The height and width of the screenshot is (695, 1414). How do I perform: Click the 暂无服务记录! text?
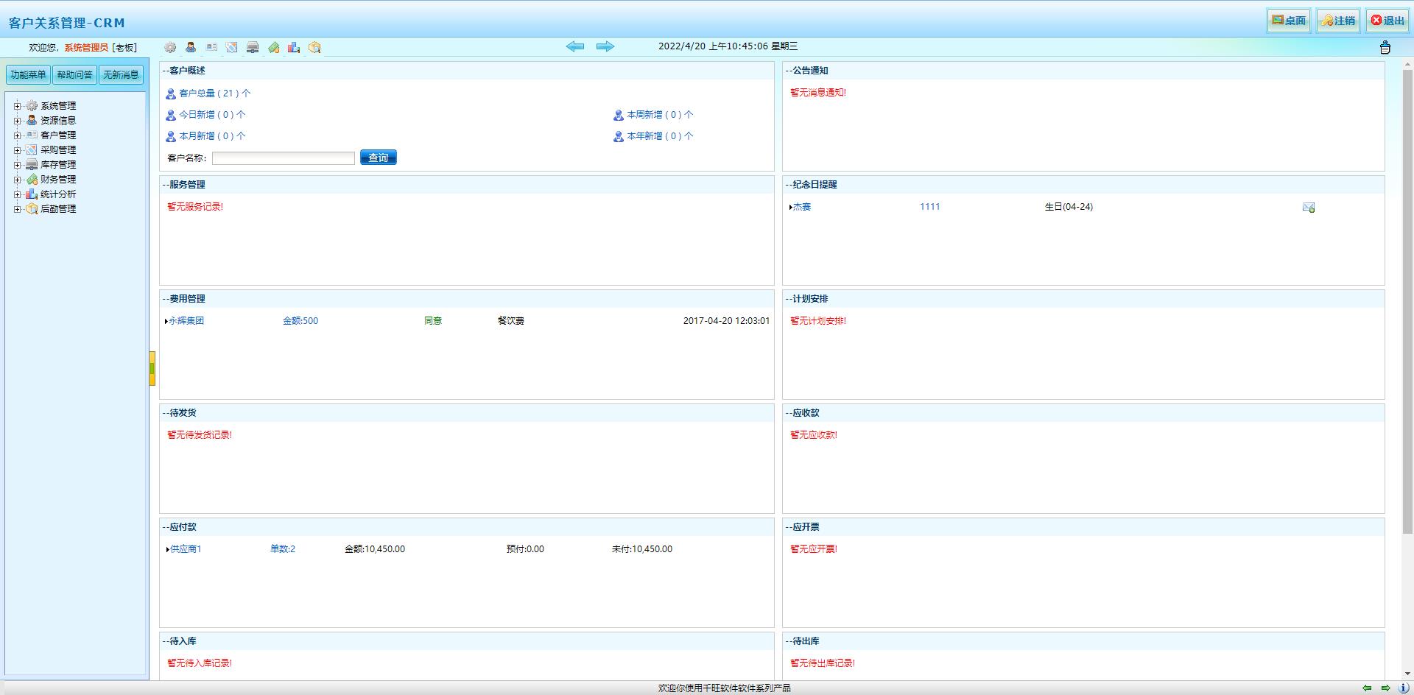click(195, 207)
